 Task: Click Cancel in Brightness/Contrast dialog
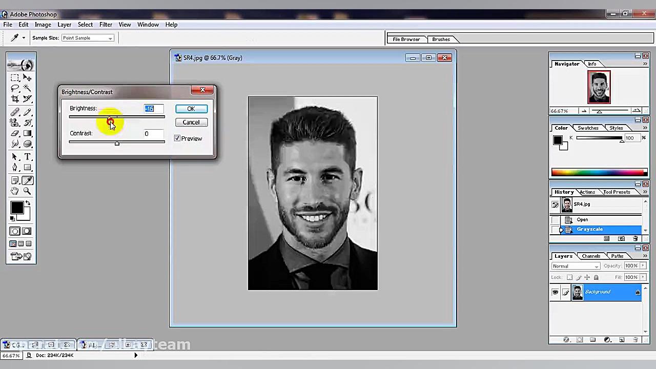tap(191, 122)
